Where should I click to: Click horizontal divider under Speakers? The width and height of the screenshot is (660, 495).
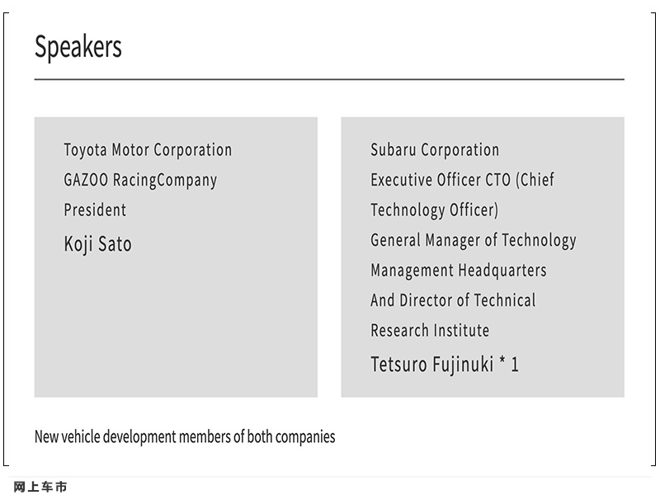point(329,79)
